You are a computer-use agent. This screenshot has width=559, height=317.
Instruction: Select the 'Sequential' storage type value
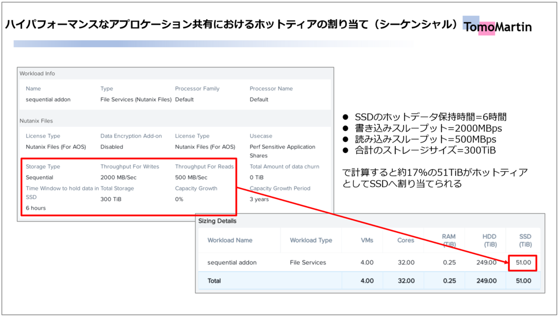(x=40, y=177)
